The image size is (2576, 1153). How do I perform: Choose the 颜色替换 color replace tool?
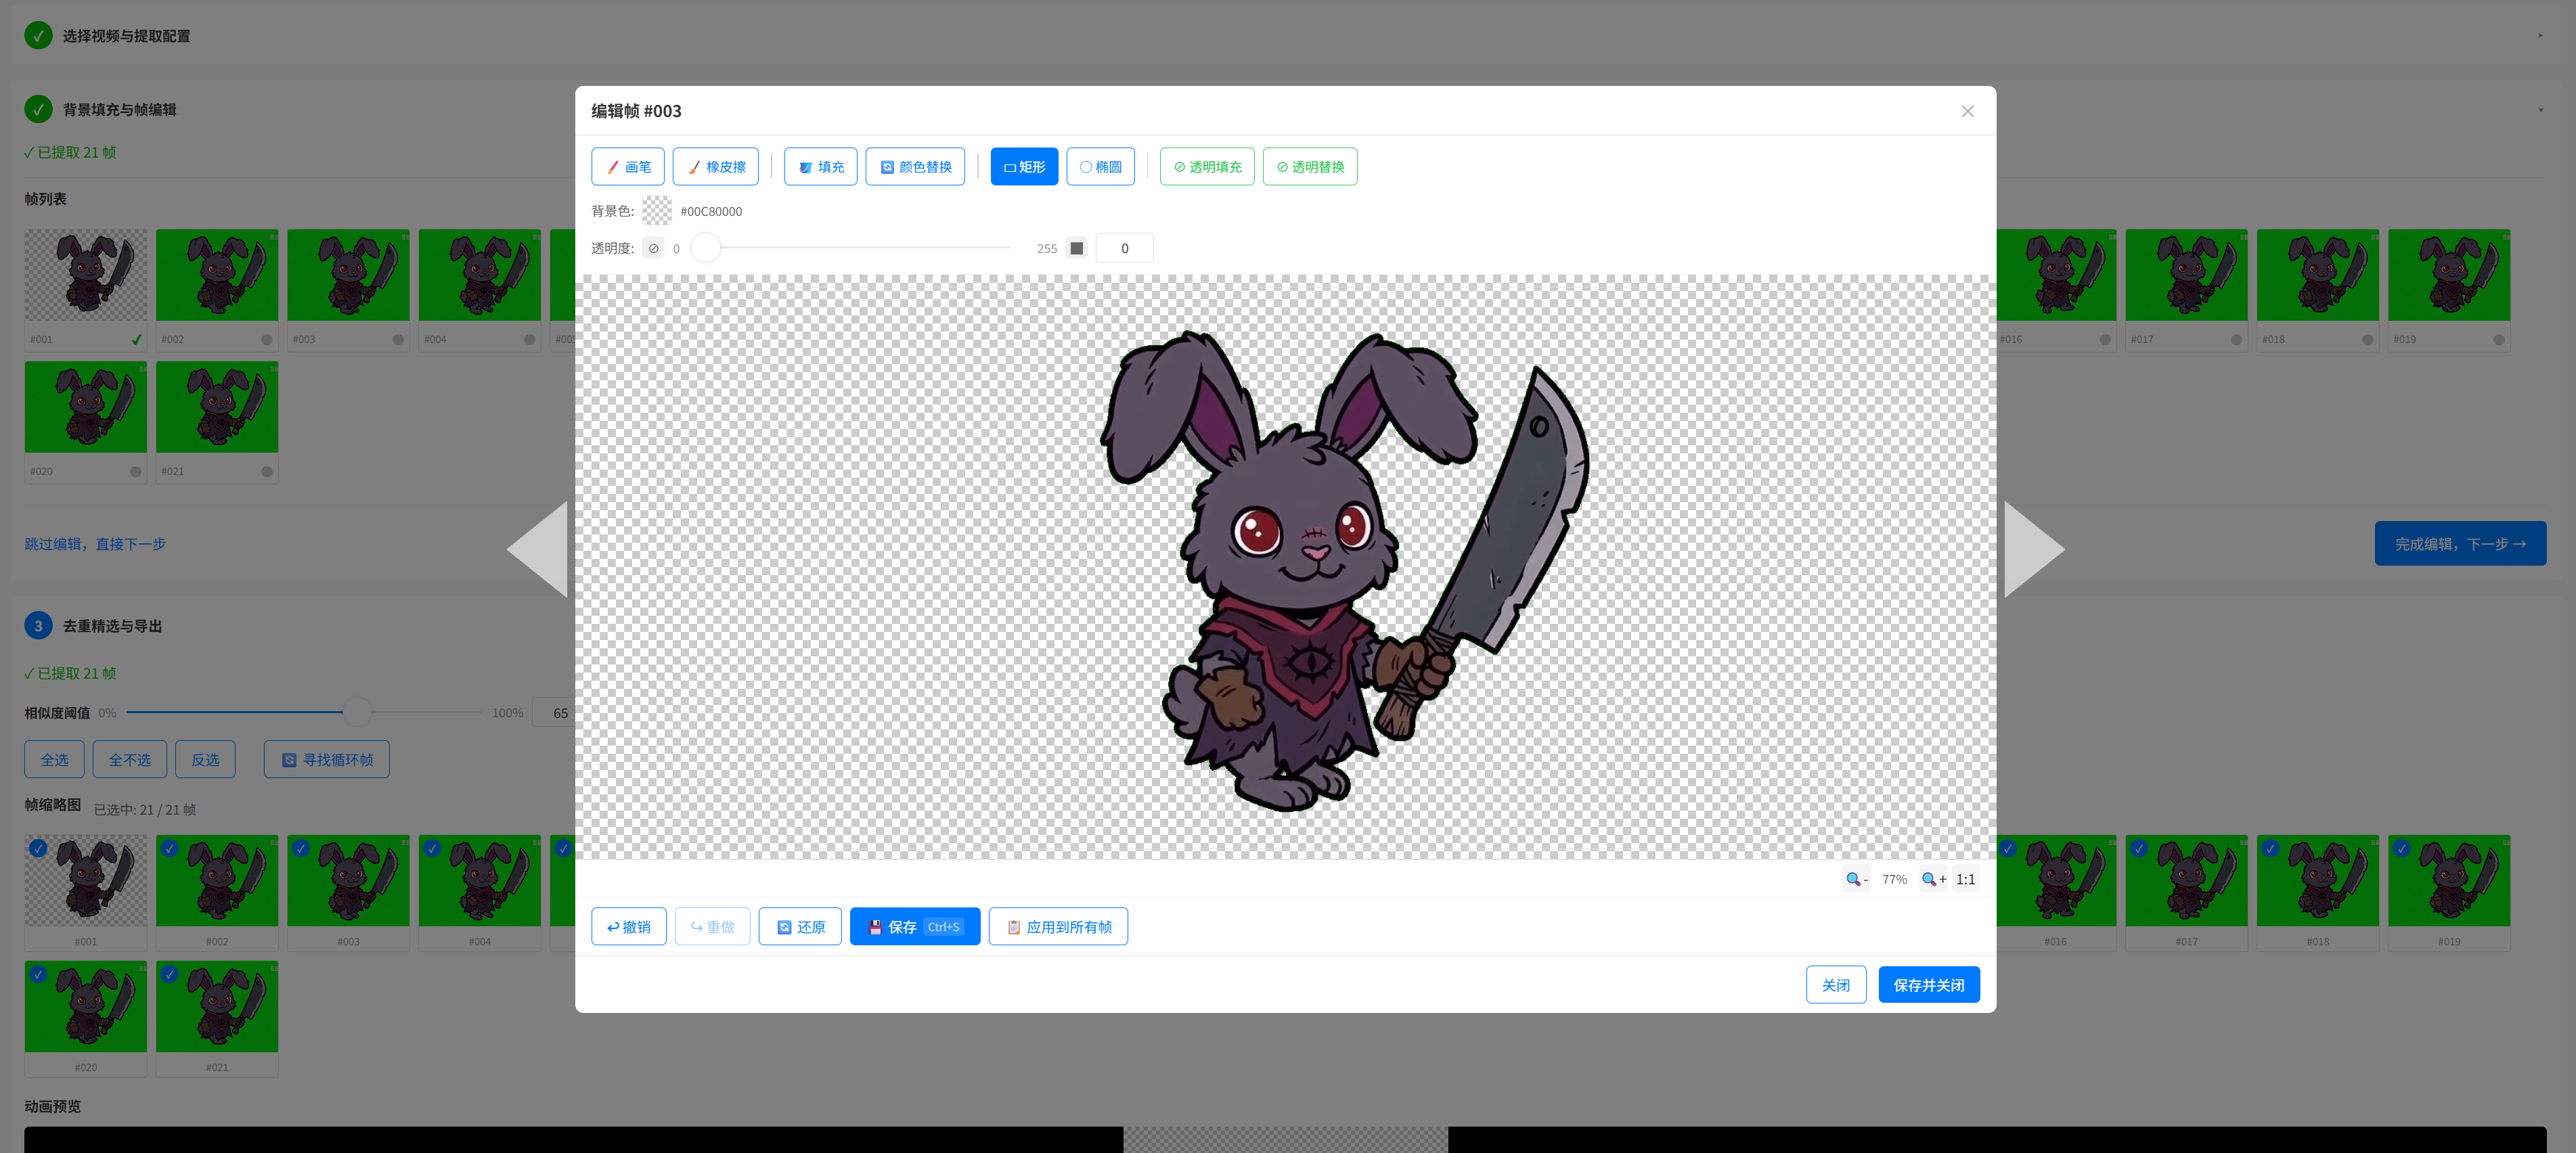[x=914, y=167]
